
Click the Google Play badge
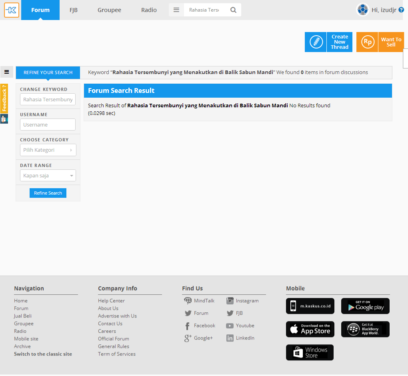(x=365, y=306)
